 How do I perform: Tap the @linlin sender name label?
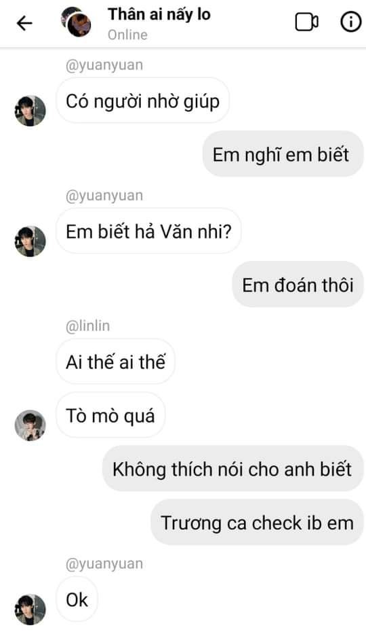pyautogui.click(x=88, y=326)
